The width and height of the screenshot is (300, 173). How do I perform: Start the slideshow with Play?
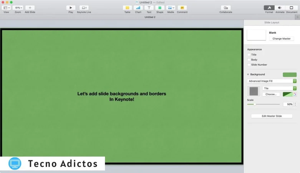(71, 8)
